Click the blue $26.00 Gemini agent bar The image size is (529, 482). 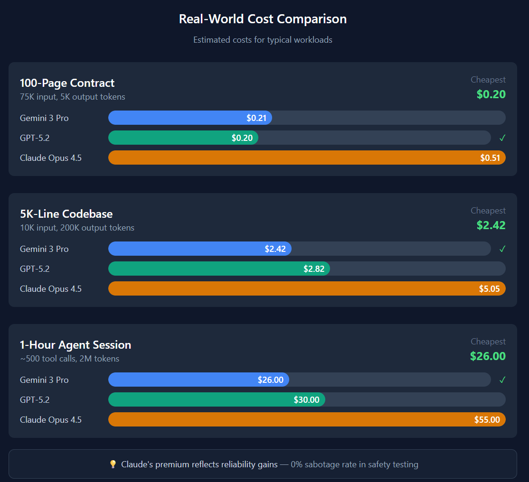[x=198, y=380]
